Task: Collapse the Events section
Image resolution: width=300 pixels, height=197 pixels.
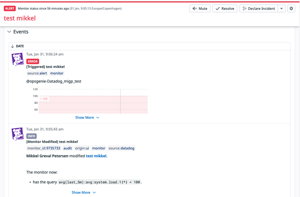Action: [x=9, y=32]
